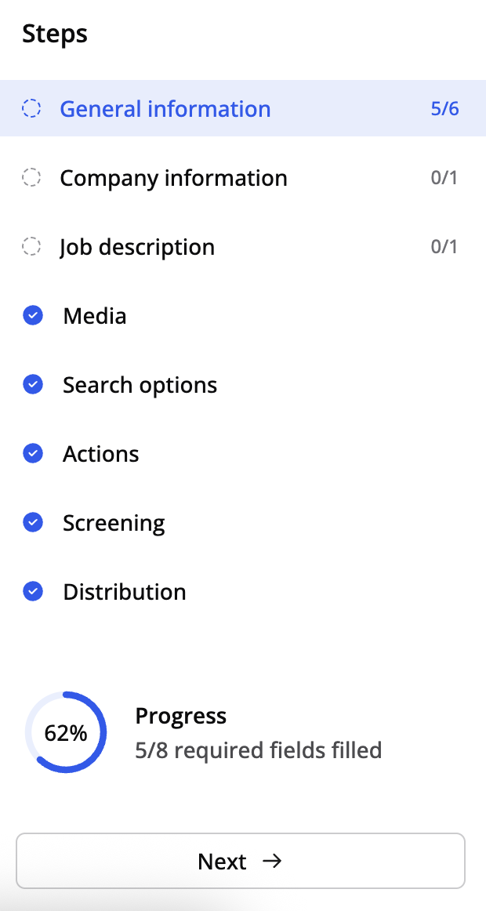This screenshot has width=486, height=911.
Task: Click the blue checkmark icon for Distribution
Action: [x=33, y=592]
